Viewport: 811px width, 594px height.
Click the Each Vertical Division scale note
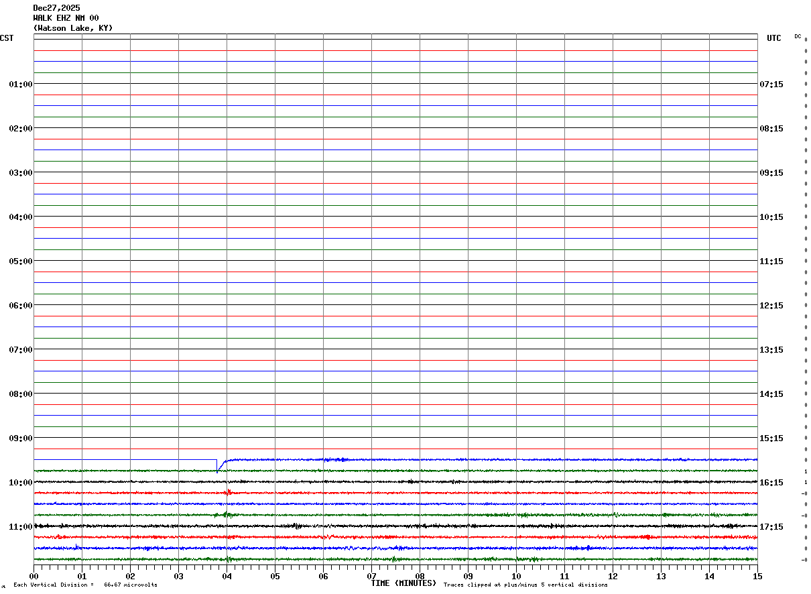[x=85, y=585]
